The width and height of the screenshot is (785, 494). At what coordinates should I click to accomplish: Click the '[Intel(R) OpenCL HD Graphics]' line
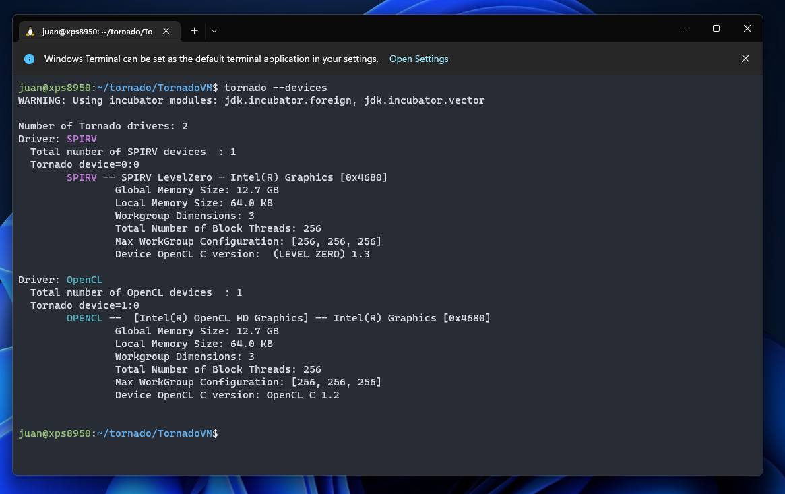[x=278, y=318]
